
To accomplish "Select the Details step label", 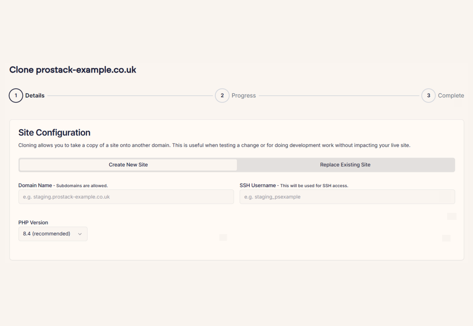I will pyautogui.click(x=35, y=96).
